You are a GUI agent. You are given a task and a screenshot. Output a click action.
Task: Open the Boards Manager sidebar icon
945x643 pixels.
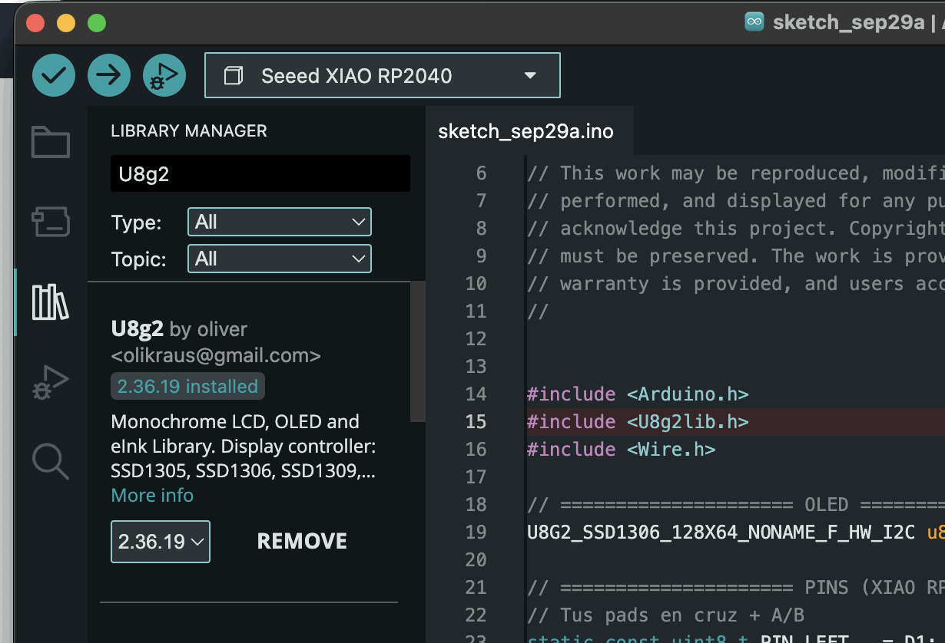pos(51,222)
